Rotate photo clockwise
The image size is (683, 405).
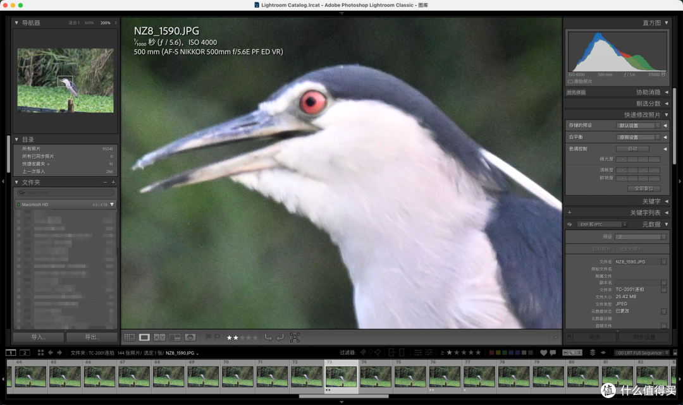coord(280,337)
